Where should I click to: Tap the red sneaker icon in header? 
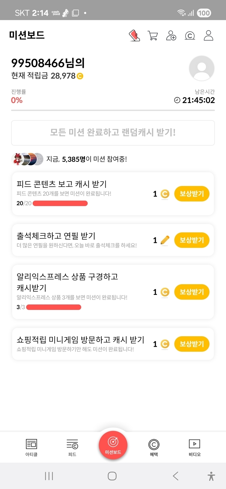(134, 35)
